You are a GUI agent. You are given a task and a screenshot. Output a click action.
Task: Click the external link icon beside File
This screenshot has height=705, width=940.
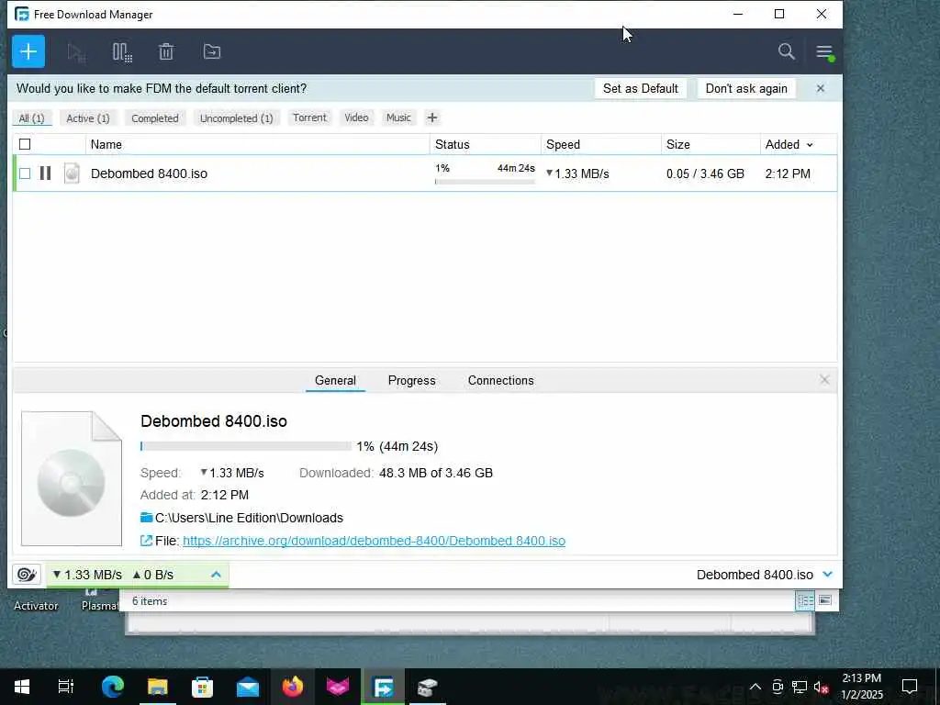tap(146, 541)
